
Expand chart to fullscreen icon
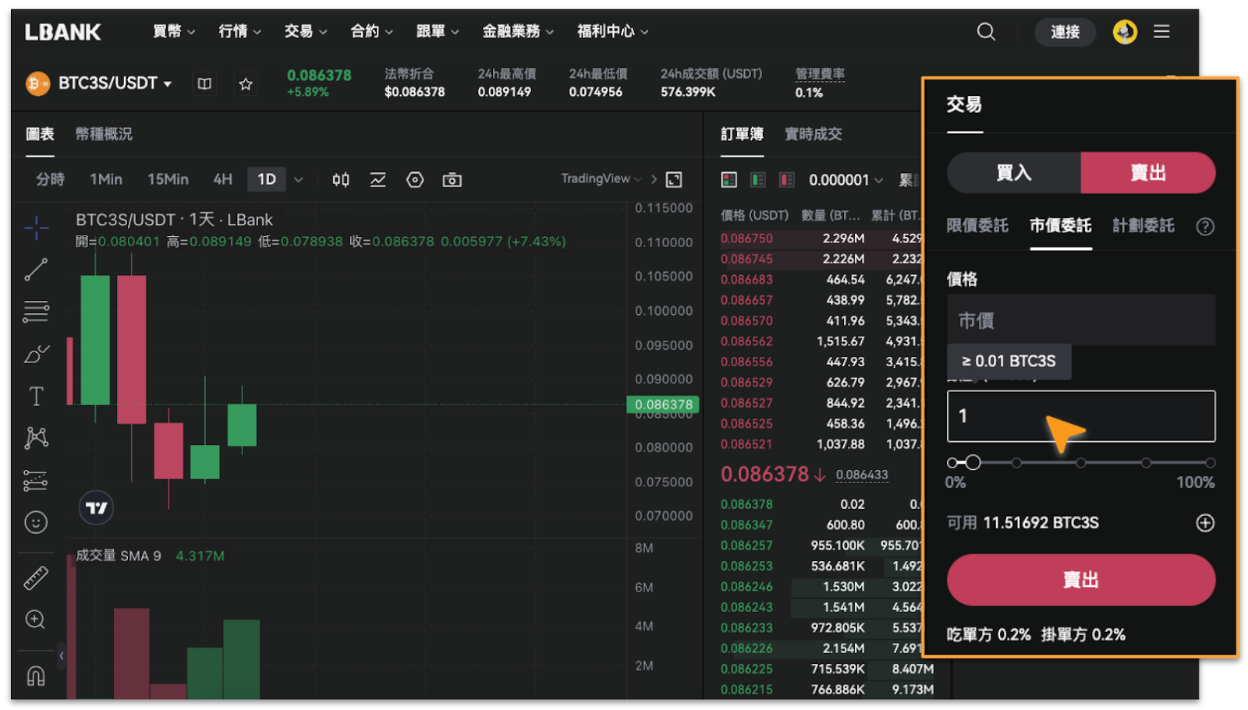point(674,180)
